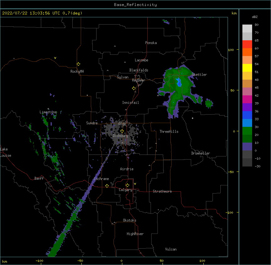Click the yellow diamond marker south of RedDeer
The image size is (271, 265).
[134, 88]
